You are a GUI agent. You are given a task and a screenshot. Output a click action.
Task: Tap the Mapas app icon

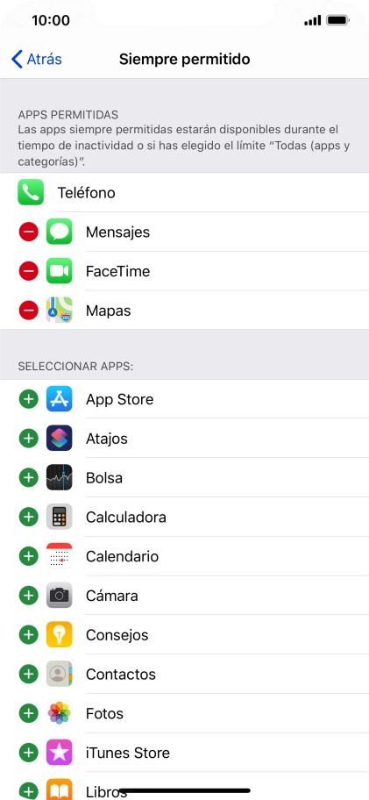[59, 311]
